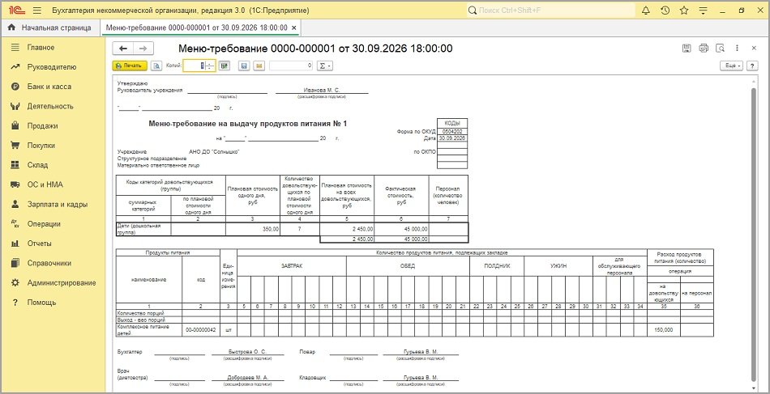The width and height of the screenshot is (770, 394).
Task: Open help with the ? button
Action: coord(752,66)
